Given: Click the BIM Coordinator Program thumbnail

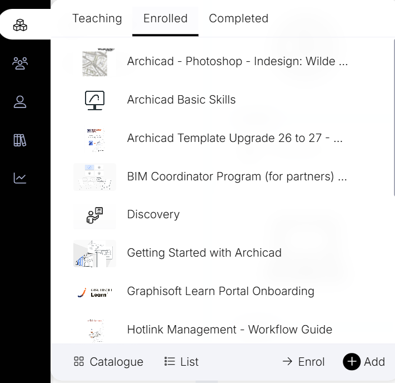Looking at the screenshot, I should click(x=94, y=176).
